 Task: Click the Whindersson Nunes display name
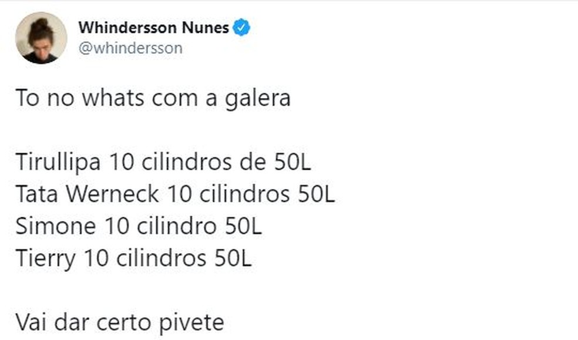point(153,28)
